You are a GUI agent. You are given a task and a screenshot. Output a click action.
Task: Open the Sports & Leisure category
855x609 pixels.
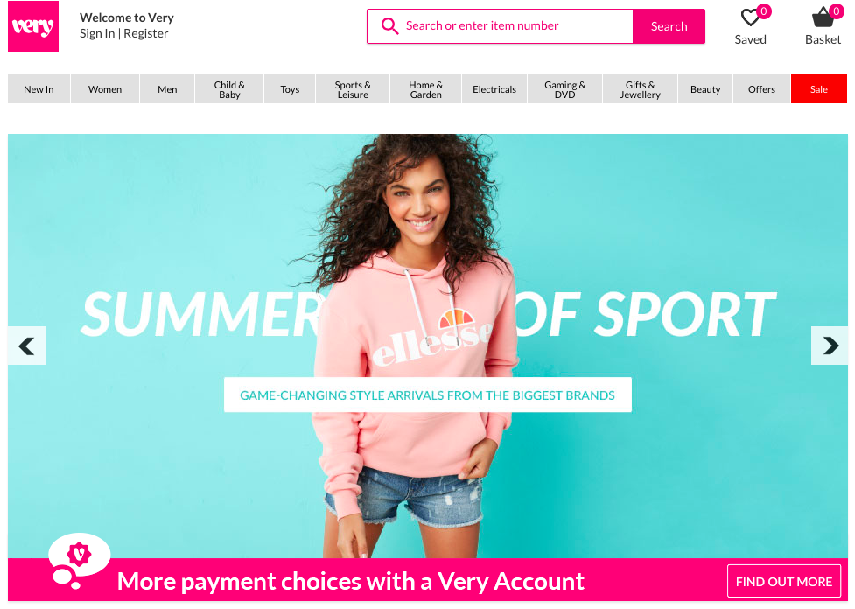pyautogui.click(x=353, y=89)
